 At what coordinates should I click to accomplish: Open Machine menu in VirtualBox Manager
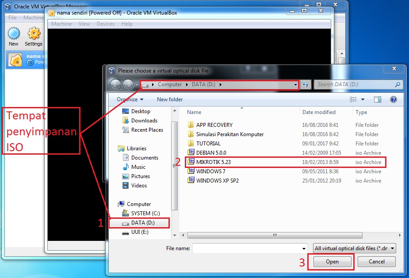[34, 18]
